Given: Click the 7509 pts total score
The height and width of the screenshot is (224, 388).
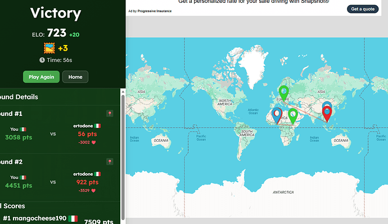Looking at the screenshot, I should (98, 222).
